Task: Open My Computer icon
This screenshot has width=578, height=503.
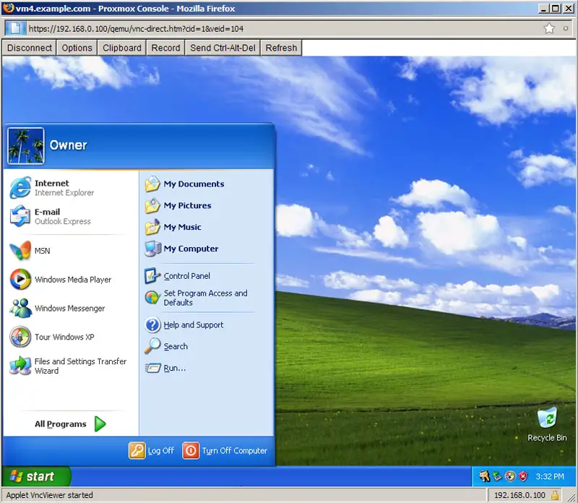Action: pos(152,249)
